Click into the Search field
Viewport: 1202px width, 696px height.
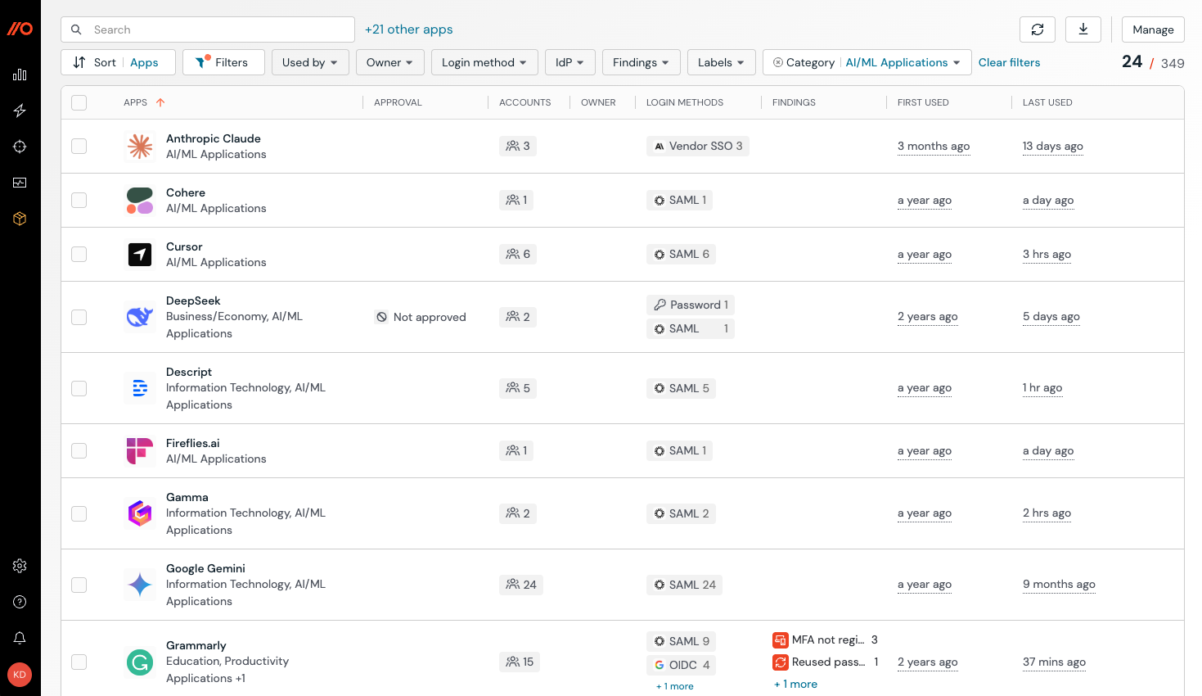(208, 29)
